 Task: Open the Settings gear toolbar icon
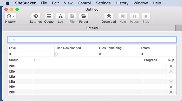[36, 16]
